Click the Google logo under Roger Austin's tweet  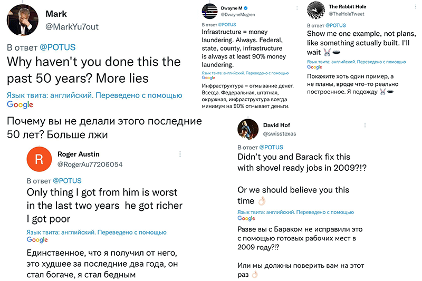point(37,239)
